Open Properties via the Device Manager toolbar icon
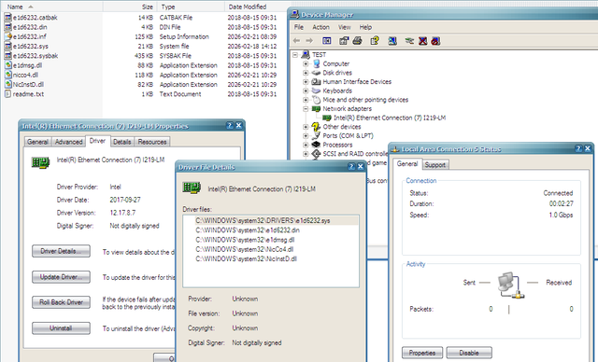Viewport: 598px width, 362px height. tap(344, 40)
